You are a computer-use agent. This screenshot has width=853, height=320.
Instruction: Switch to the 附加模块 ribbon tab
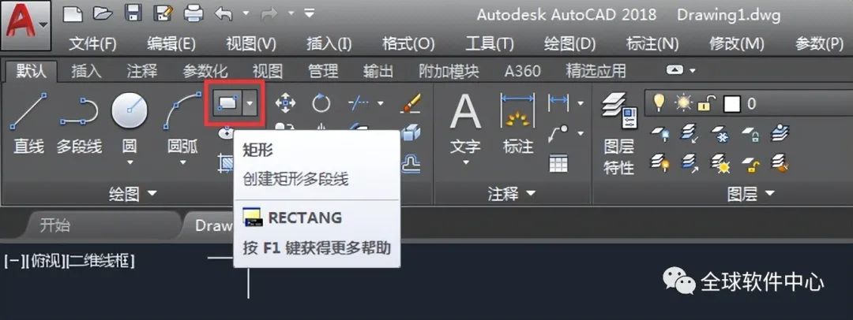pos(449,71)
